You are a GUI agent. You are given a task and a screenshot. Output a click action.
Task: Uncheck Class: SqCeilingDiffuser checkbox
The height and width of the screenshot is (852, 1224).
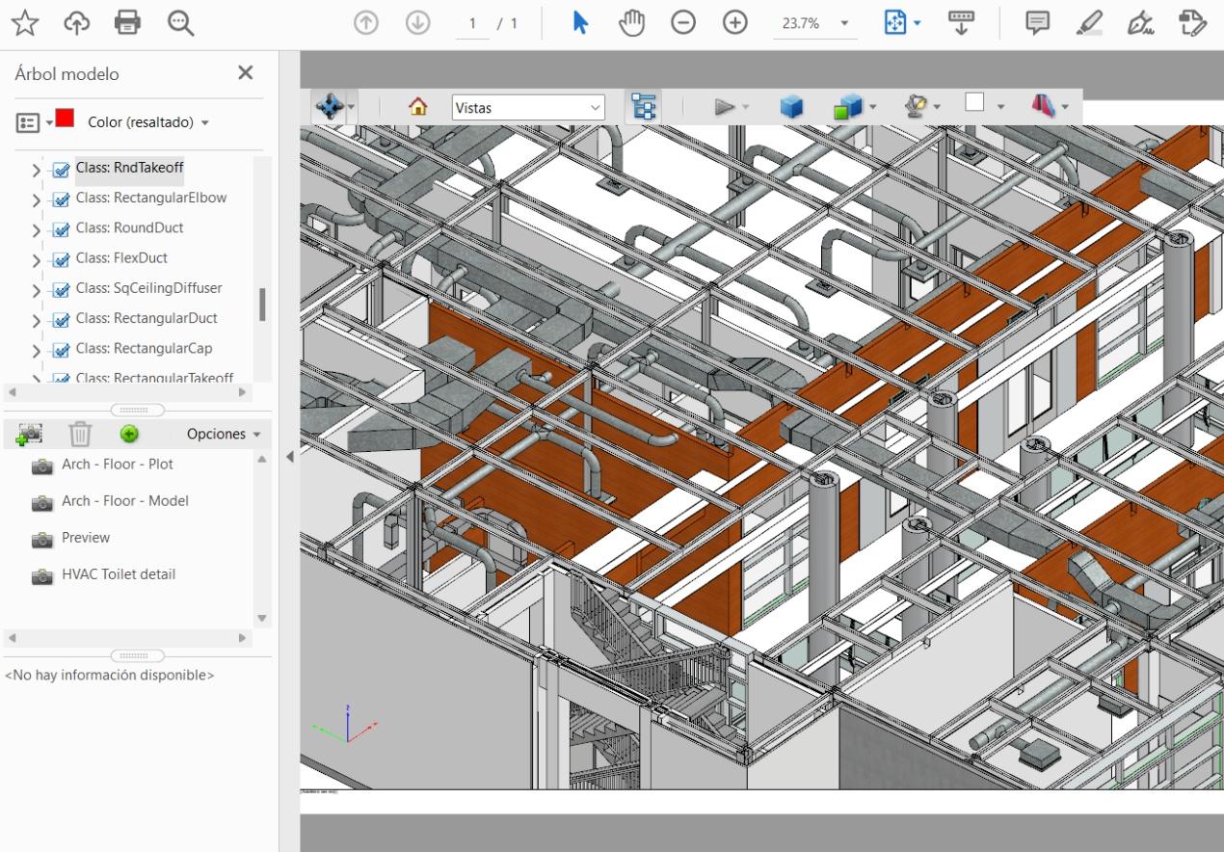point(60,289)
